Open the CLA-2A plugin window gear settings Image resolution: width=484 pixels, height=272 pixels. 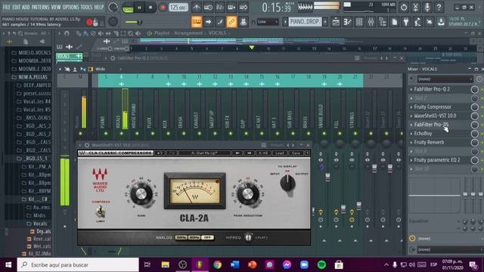click(87, 145)
